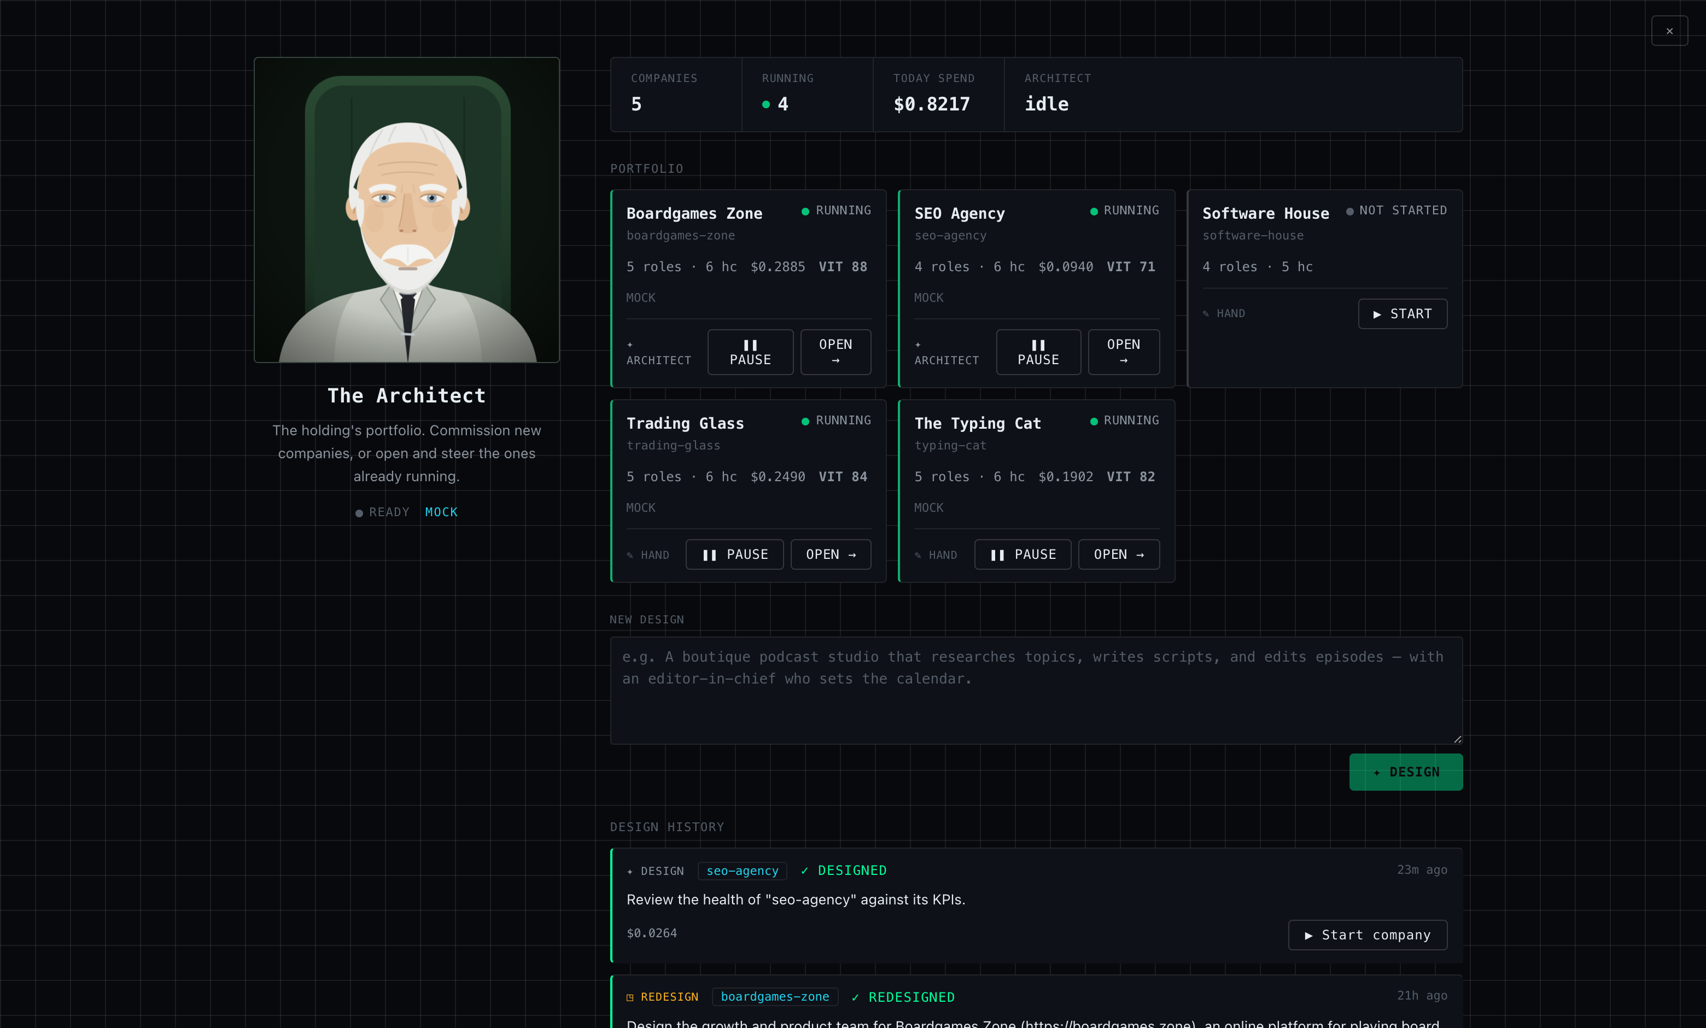The height and width of the screenshot is (1028, 1706).
Task: Click the Today Spend value $0.8217
Action: [931, 104]
